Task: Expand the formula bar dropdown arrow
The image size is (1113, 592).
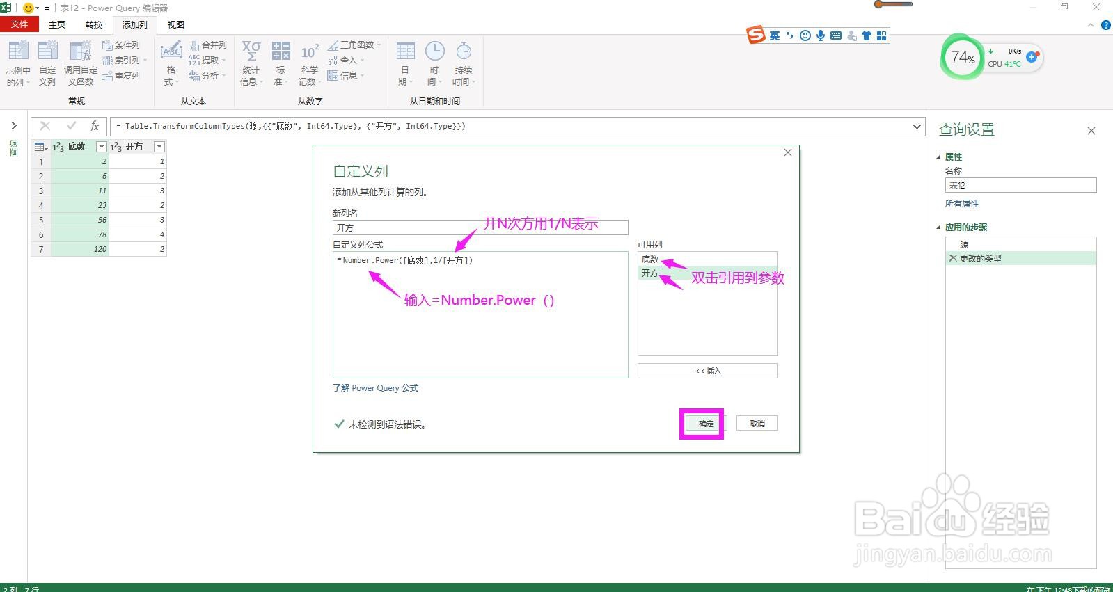Action: [917, 126]
